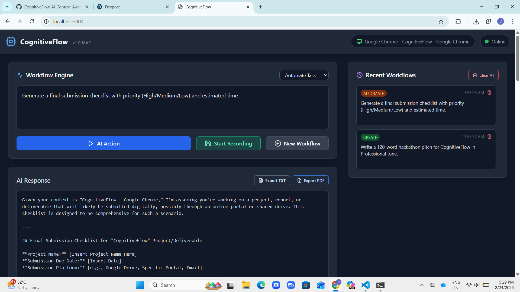The width and height of the screenshot is (520, 292).
Task: Close the Devpost tab
Action: (x=167, y=7)
